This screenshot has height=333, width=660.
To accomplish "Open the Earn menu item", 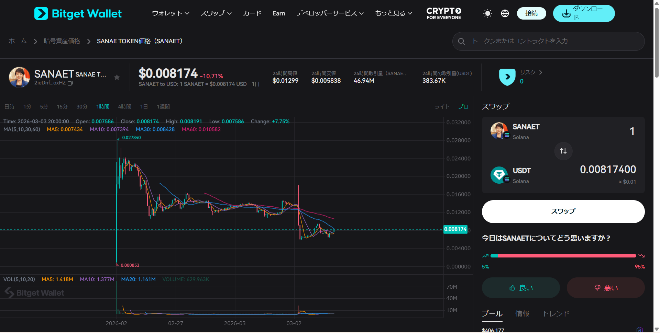I will [x=278, y=13].
